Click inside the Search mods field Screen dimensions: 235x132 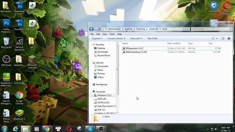(210, 29)
